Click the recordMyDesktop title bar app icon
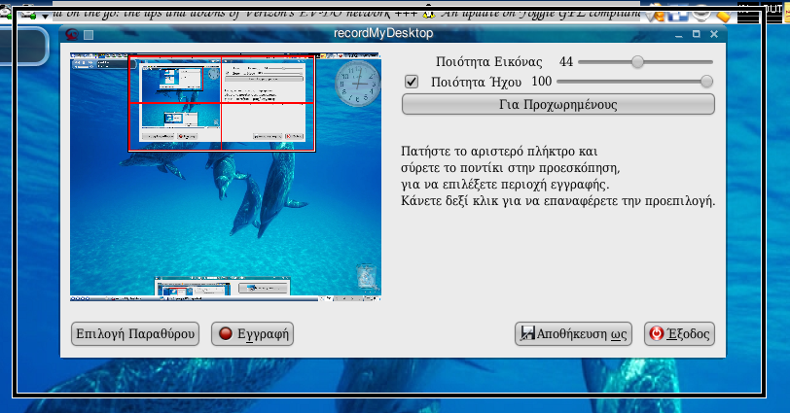This screenshot has width=790, height=413. 72,34
